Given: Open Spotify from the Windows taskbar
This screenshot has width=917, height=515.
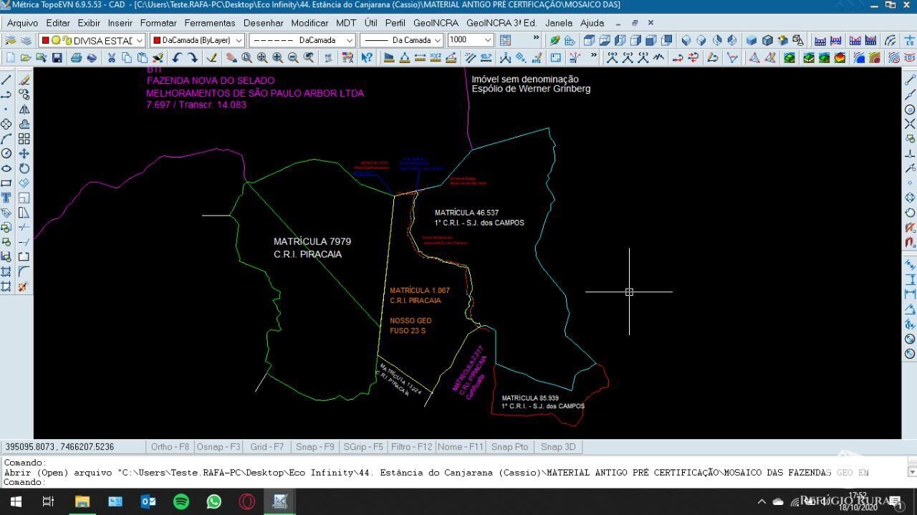Looking at the screenshot, I should (181, 501).
